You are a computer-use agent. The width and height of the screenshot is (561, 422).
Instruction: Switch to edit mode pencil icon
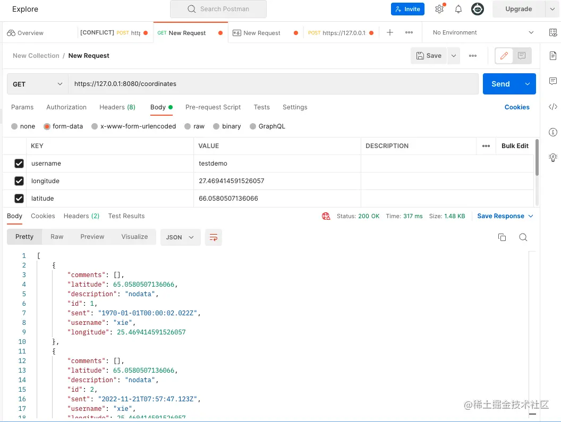[504, 55]
